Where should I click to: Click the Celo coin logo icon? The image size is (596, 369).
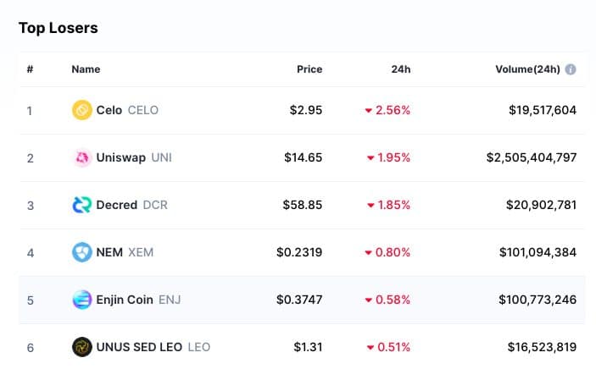[x=82, y=110]
